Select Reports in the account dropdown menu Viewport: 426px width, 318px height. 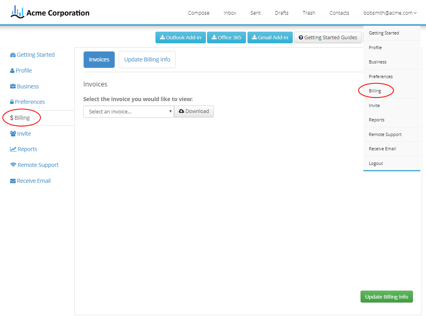click(392, 120)
